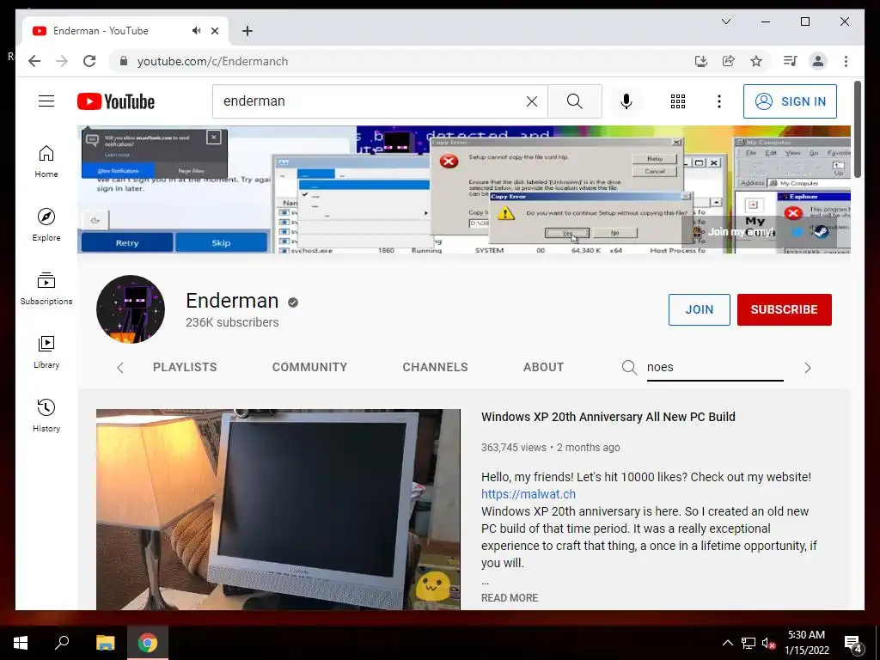880x660 pixels.
Task: Open Subscriptions in sidebar
Action: (x=46, y=289)
